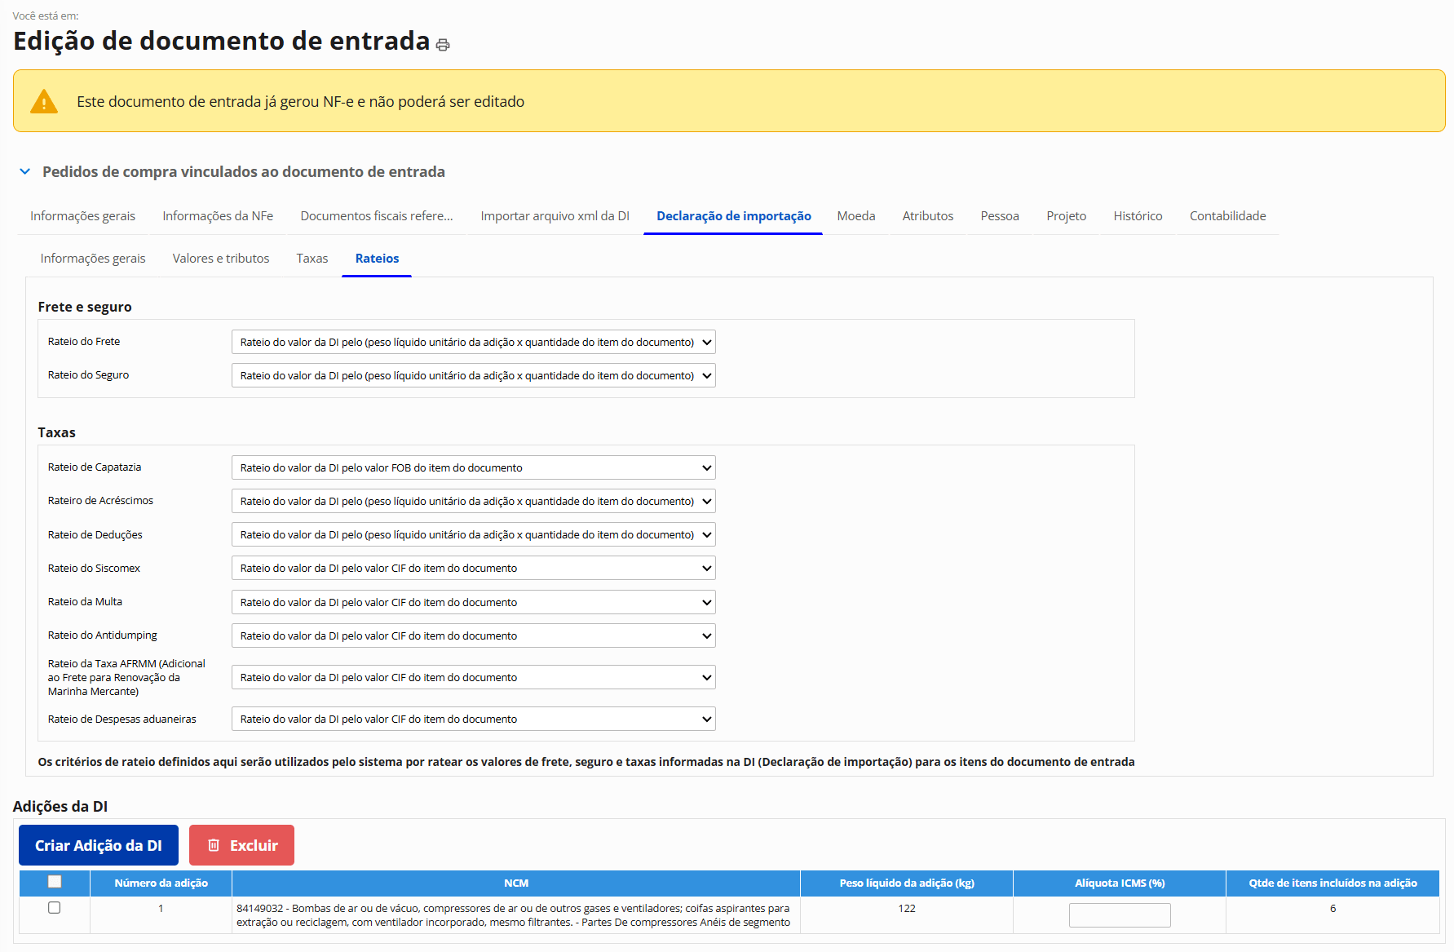Image resolution: width=1454 pixels, height=952 pixels.
Task: Expand Rateio de Despesas aduaneiras dropdown
Action: click(473, 720)
